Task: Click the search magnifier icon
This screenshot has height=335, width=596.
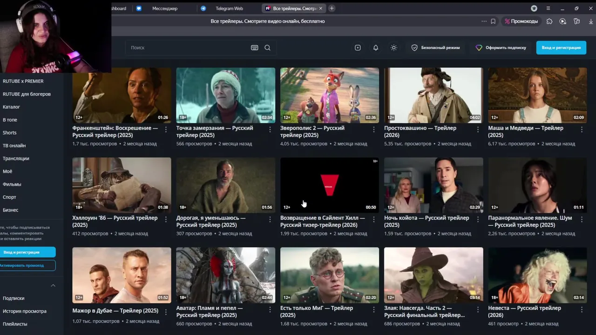Action: point(267,47)
